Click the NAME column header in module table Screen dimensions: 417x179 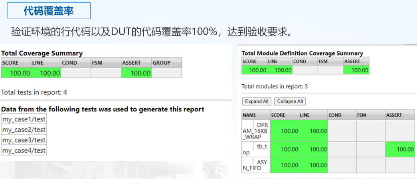pos(256,115)
